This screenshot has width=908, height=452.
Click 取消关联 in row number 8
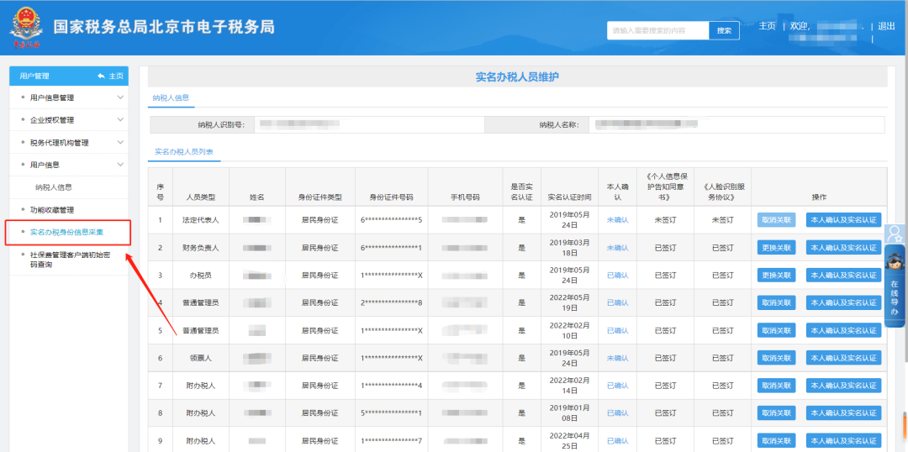[777, 413]
